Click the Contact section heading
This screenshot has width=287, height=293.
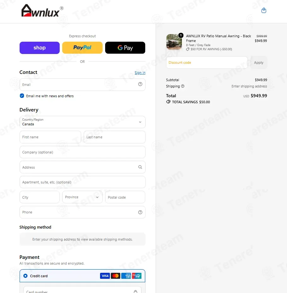[x=28, y=72]
